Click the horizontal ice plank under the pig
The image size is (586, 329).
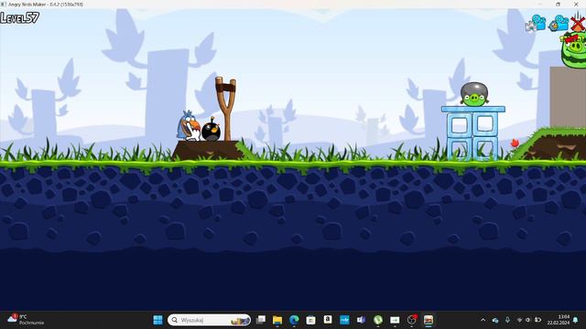click(x=473, y=110)
